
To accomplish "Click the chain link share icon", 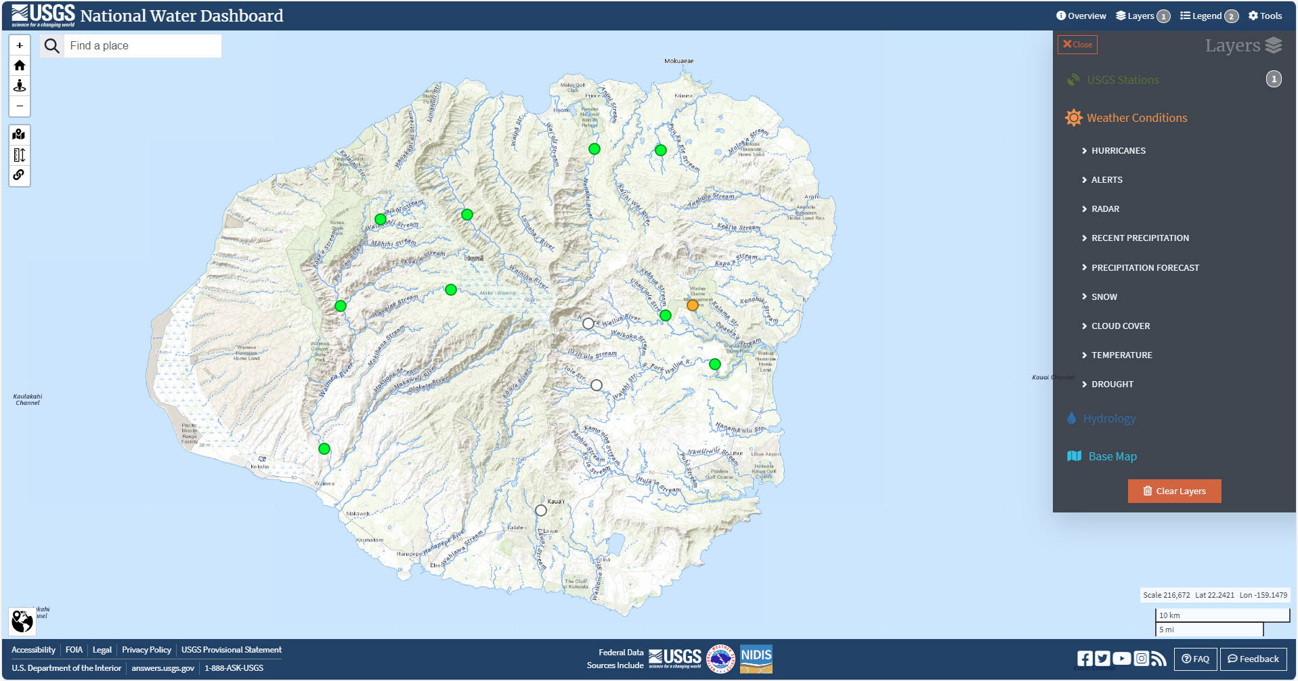I will 20,175.
